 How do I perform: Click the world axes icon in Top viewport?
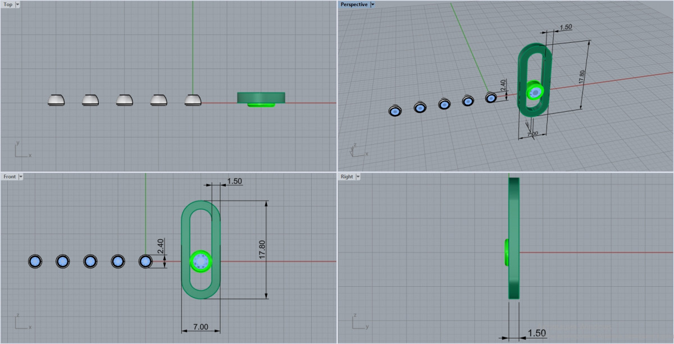click(21, 150)
